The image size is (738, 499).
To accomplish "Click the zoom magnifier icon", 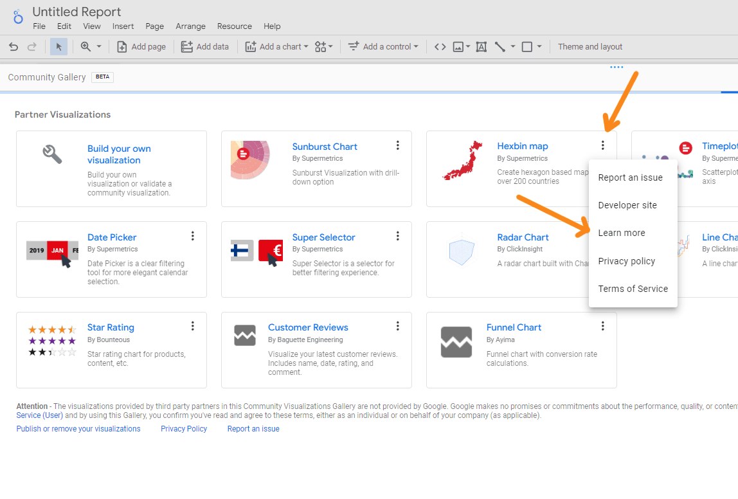I will pos(85,46).
